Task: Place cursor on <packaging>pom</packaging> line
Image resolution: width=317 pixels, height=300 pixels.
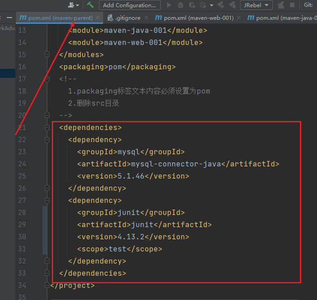Action: 118,67
